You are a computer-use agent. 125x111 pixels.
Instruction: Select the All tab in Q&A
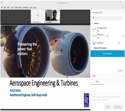pyautogui.click(x=97, y=82)
